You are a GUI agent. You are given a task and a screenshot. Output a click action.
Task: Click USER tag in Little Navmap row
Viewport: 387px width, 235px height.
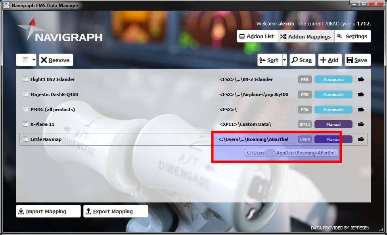click(x=305, y=139)
